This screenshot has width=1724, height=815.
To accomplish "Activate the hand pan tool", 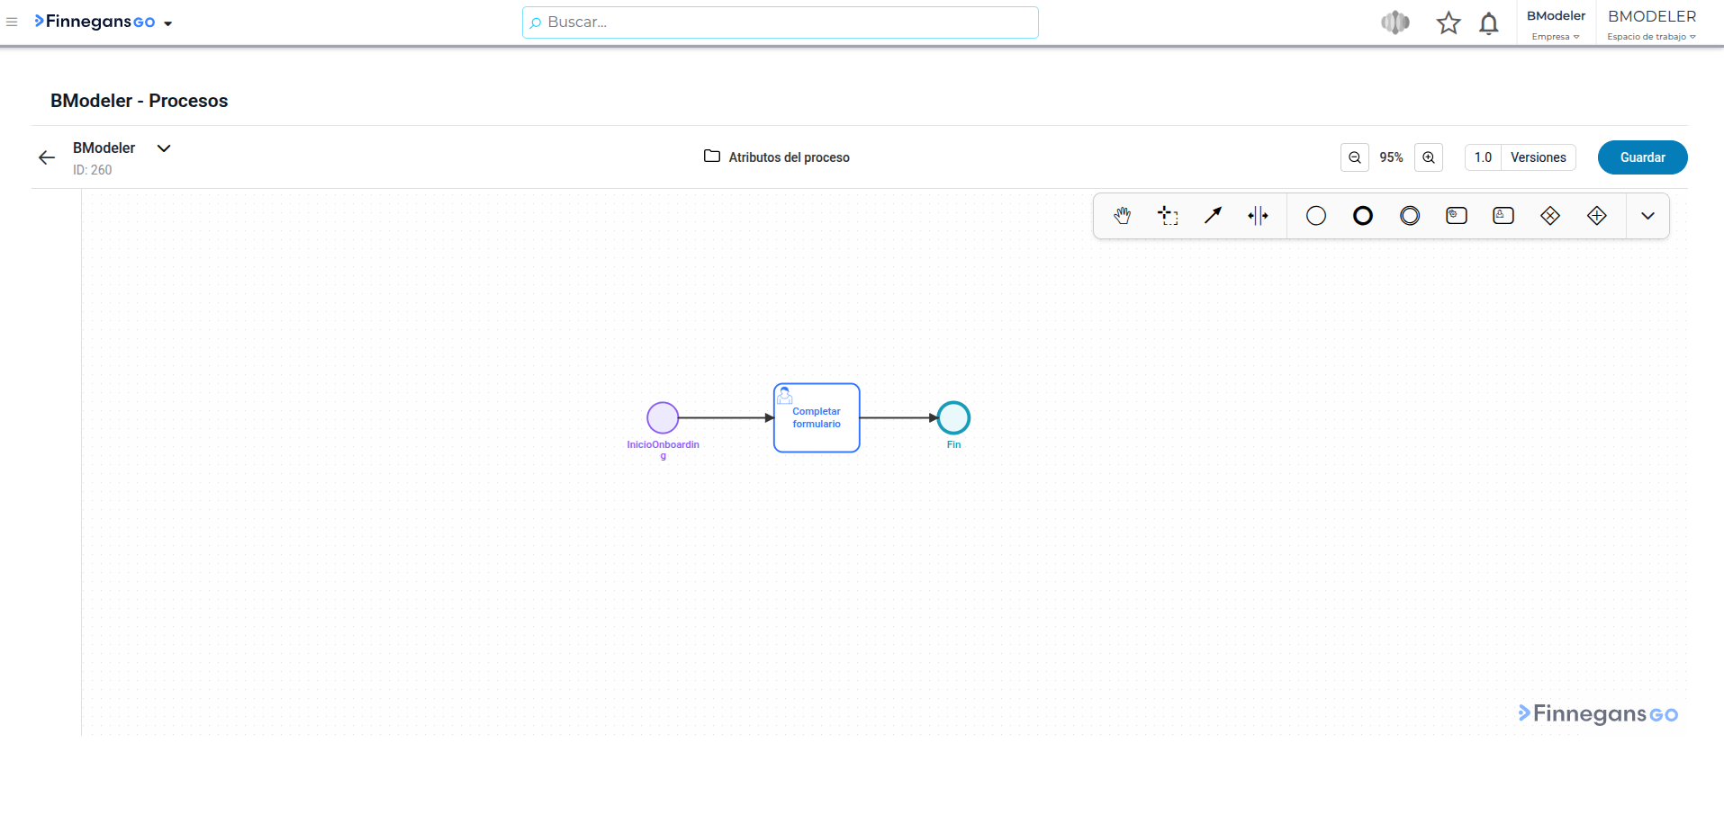I will pos(1122,216).
